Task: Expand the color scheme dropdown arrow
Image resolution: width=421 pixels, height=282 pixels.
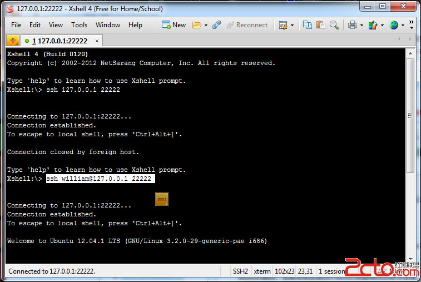Action: point(382,25)
